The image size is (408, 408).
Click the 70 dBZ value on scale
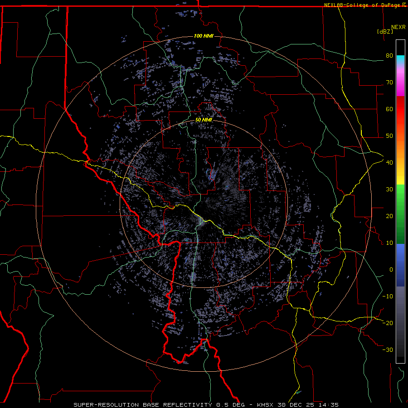389,83
